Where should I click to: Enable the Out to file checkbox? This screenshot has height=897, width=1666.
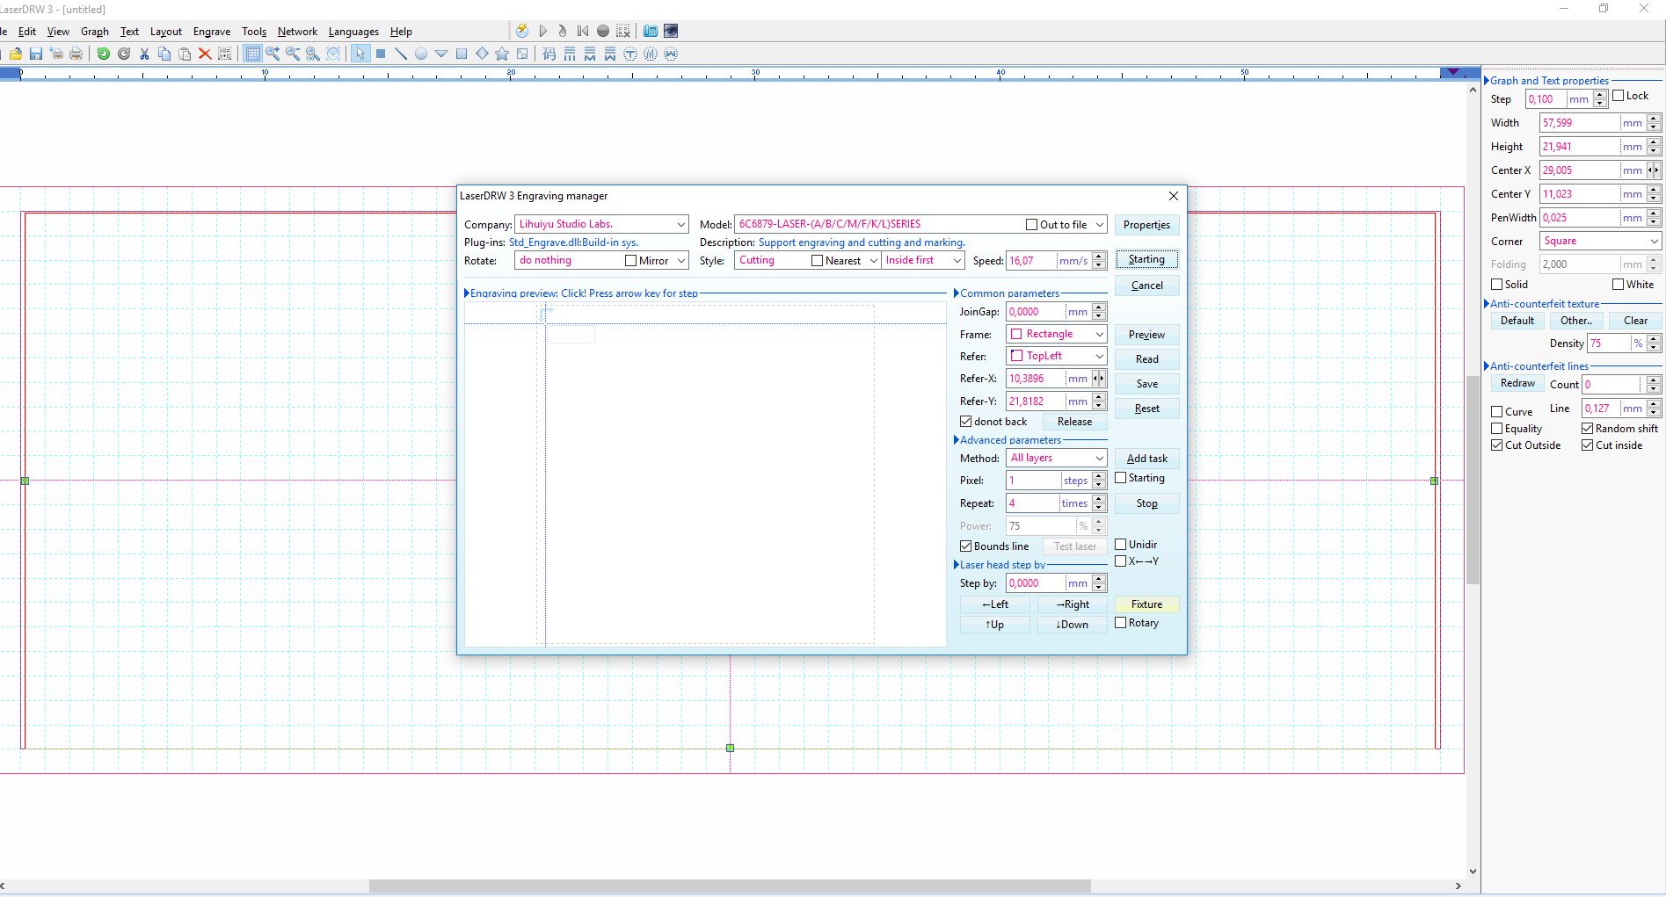[1032, 225]
